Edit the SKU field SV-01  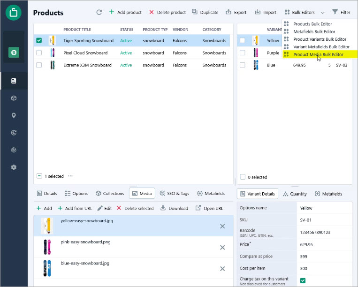[x=324, y=220]
